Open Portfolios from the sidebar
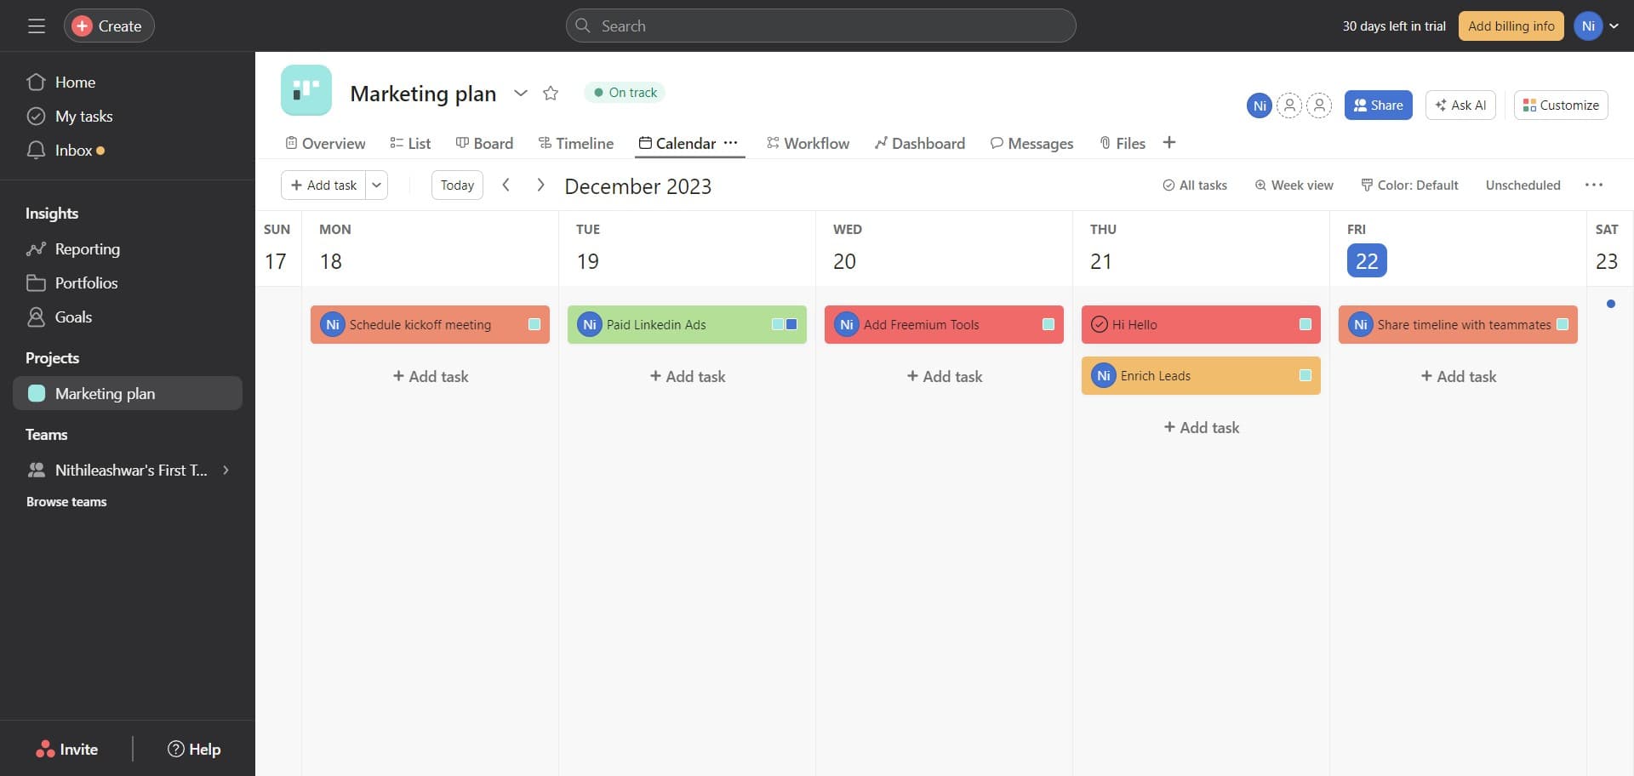The height and width of the screenshot is (776, 1634). 86,282
